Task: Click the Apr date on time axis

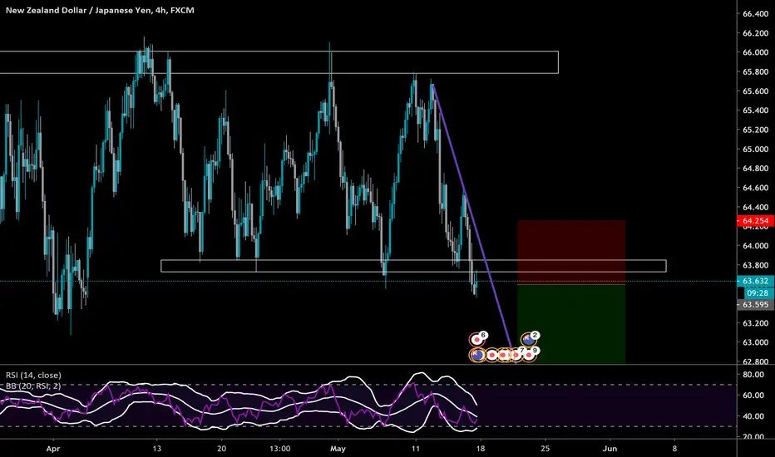Action: (x=53, y=449)
